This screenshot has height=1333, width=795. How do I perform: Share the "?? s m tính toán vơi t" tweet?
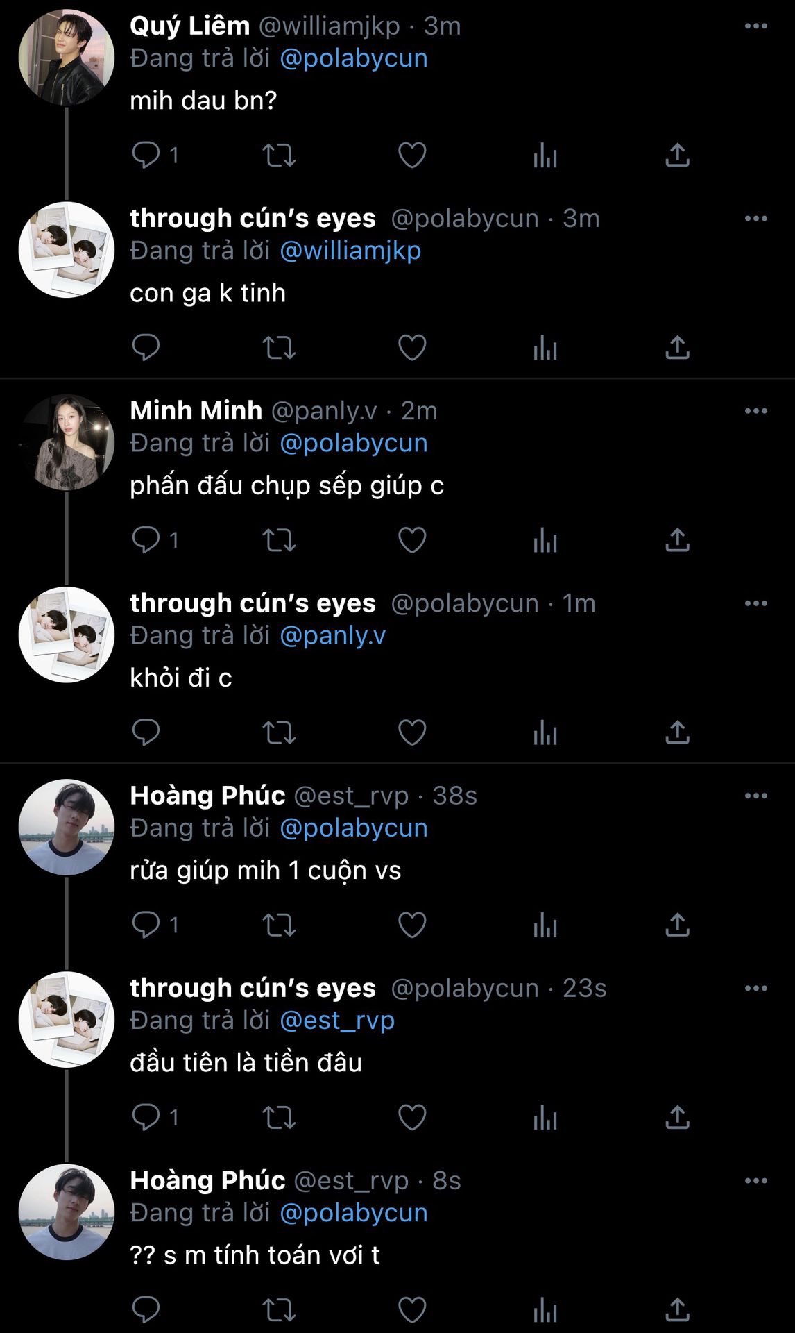tap(677, 1310)
